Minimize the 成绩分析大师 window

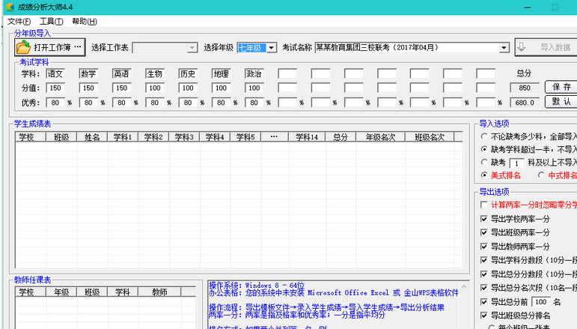coord(528,7)
